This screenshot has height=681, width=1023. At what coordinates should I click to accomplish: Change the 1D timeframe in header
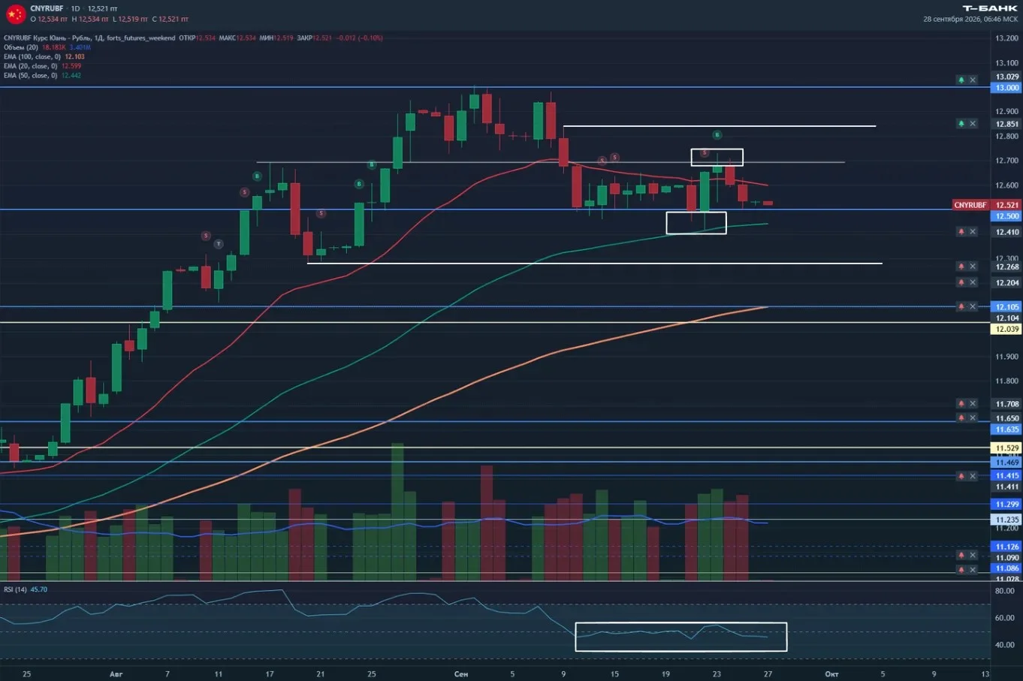click(75, 8)
